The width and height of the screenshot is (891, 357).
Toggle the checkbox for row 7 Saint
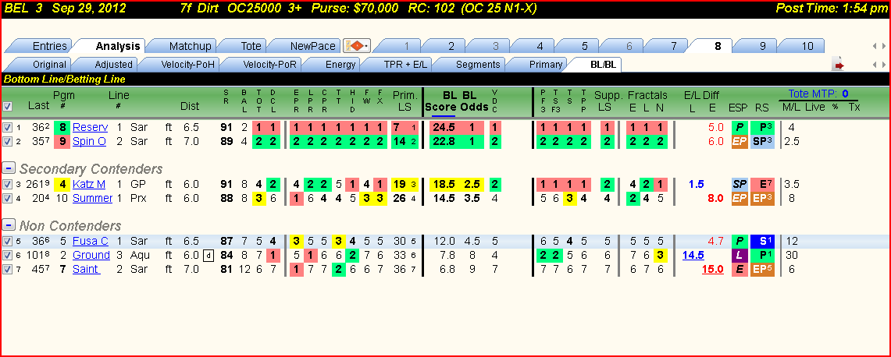(7, 269)
